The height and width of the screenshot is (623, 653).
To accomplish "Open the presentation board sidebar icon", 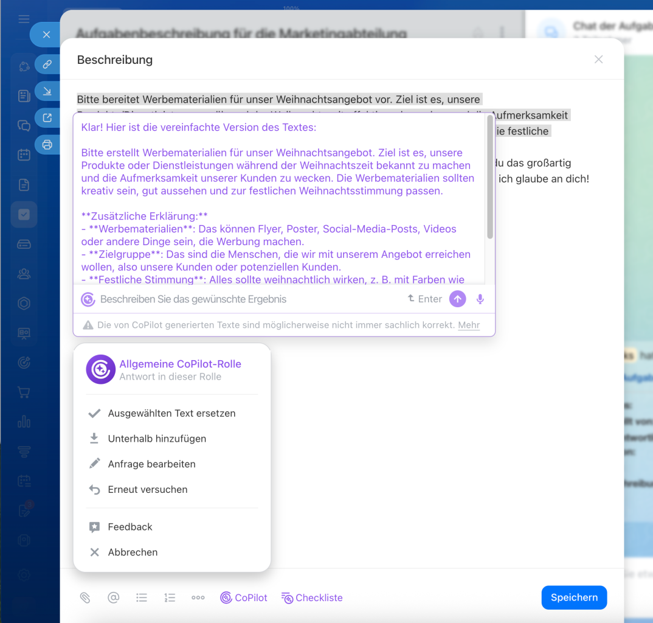I will tap(24, 333).
